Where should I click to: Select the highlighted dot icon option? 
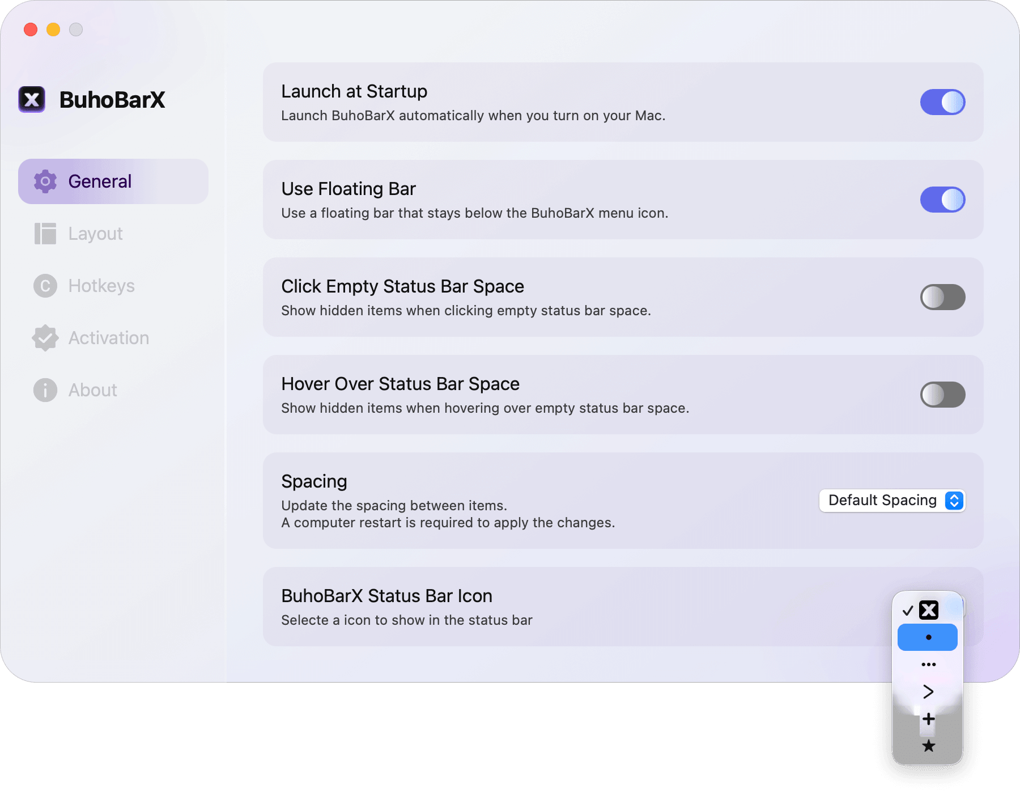click(928, 637)
